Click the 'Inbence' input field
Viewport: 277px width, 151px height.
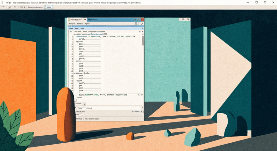tap(113, 108)
